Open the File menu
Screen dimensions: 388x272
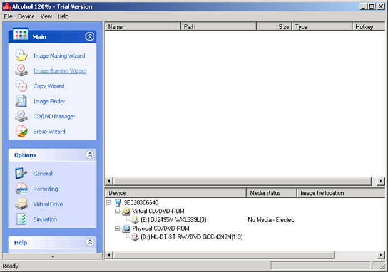[8, 16]
